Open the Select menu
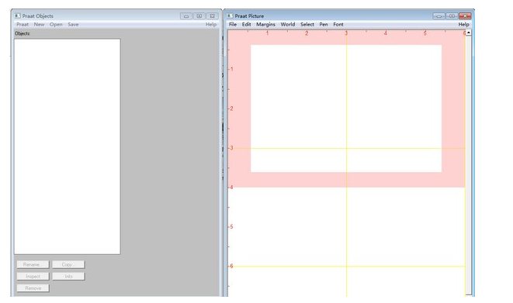Image resolution: width=513 pixels, height=303 pixels. [307, 25]
